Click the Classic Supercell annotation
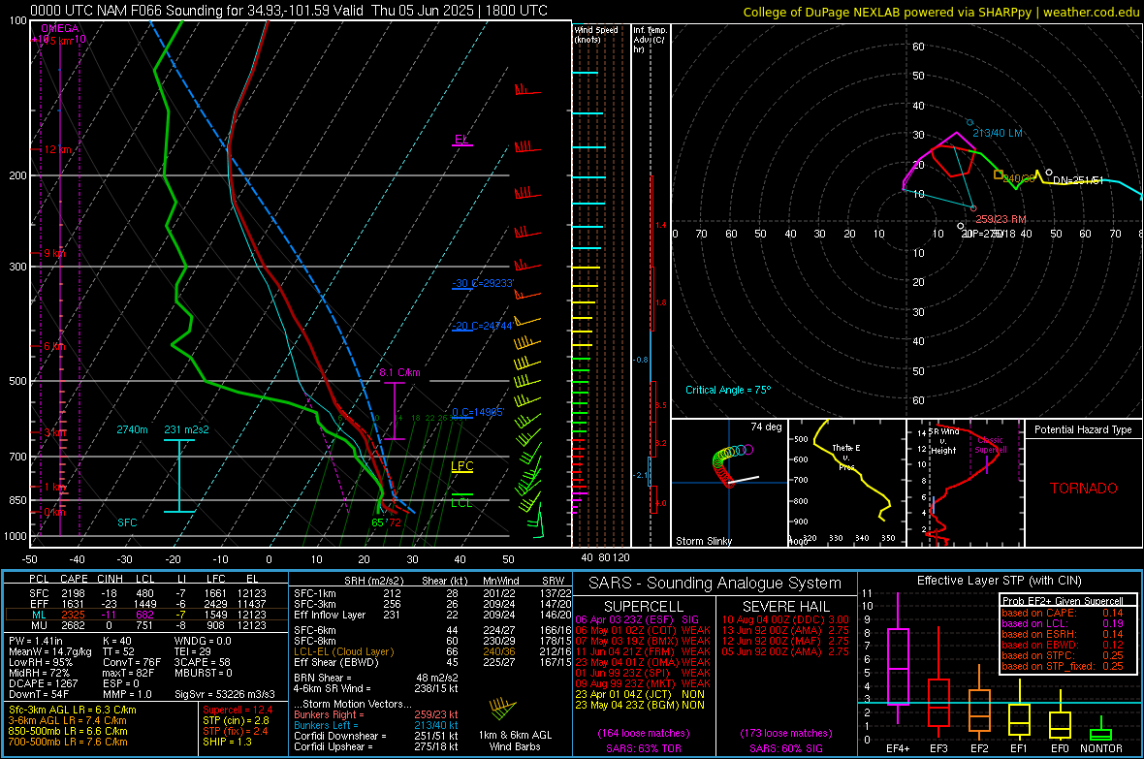The image size is (1144, 759). click(991, 445)
